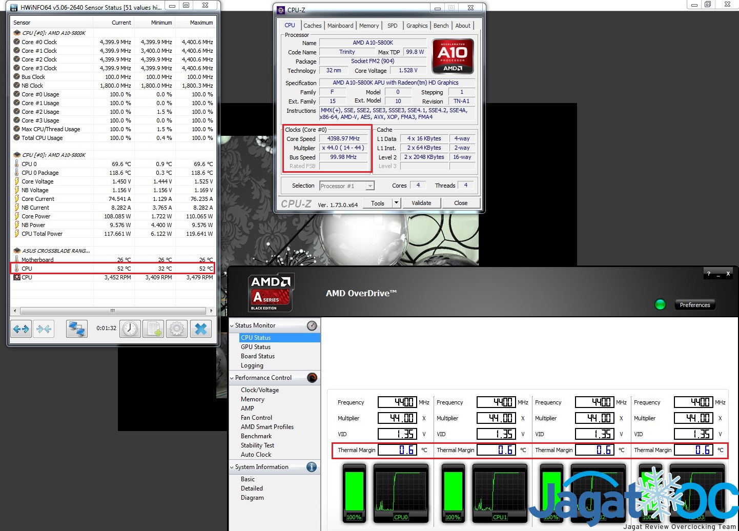Click the collapse columns arrows icon in HWiNFO
Screen dimensions: 739x531
[44, 329]
